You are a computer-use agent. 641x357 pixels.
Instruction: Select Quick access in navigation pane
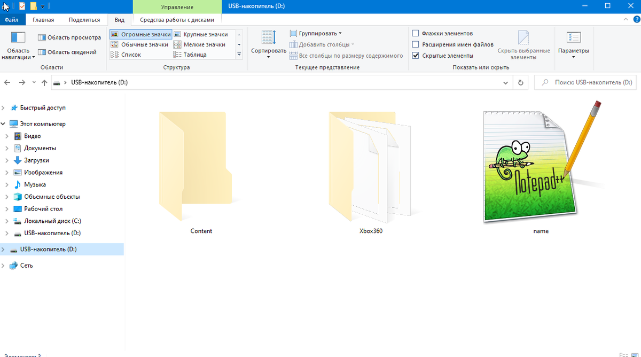pyautogui.click(x=43, y=107)
